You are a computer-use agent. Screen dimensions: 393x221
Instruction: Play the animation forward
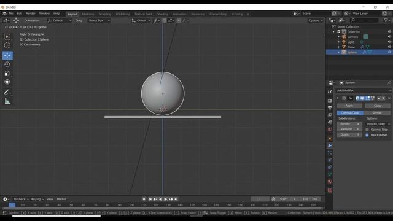pyautogui.click(x=165, y=199)
